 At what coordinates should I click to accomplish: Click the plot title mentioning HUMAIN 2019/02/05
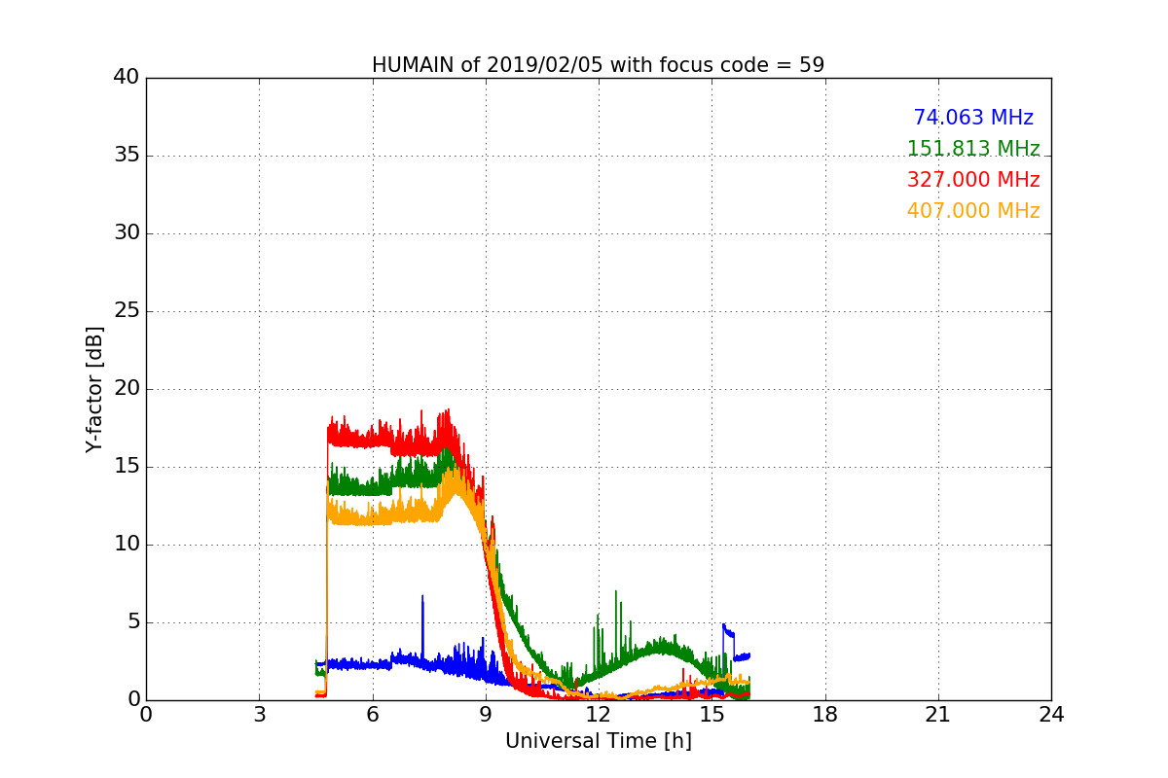tap(598, 65)
